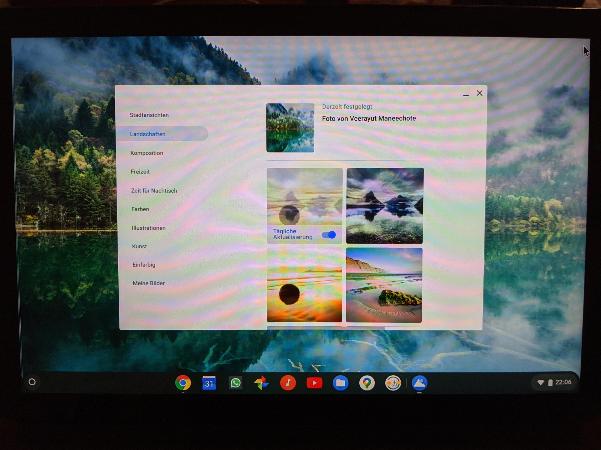Image resolution: width=601 pixels, height=450 pixels.
Task: Select the Stadtansichten category
Action: click(149, 115)
